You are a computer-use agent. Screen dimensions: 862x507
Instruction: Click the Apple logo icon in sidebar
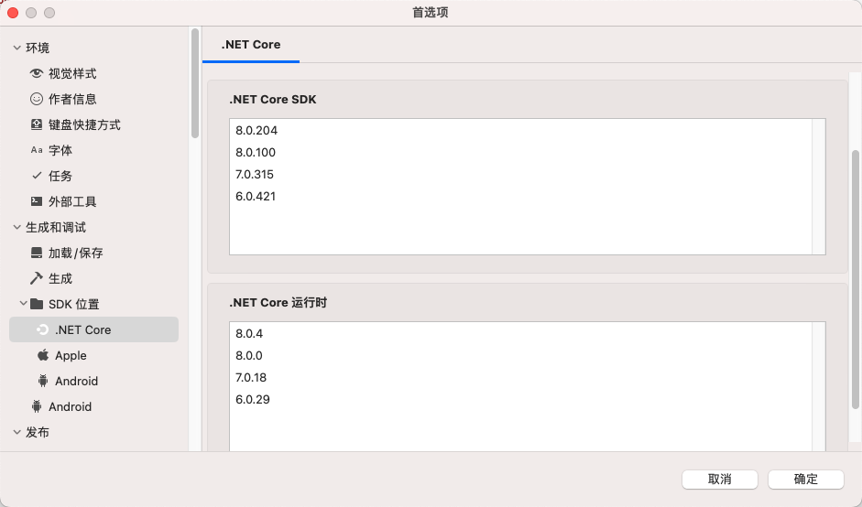[x=43, y=355]
